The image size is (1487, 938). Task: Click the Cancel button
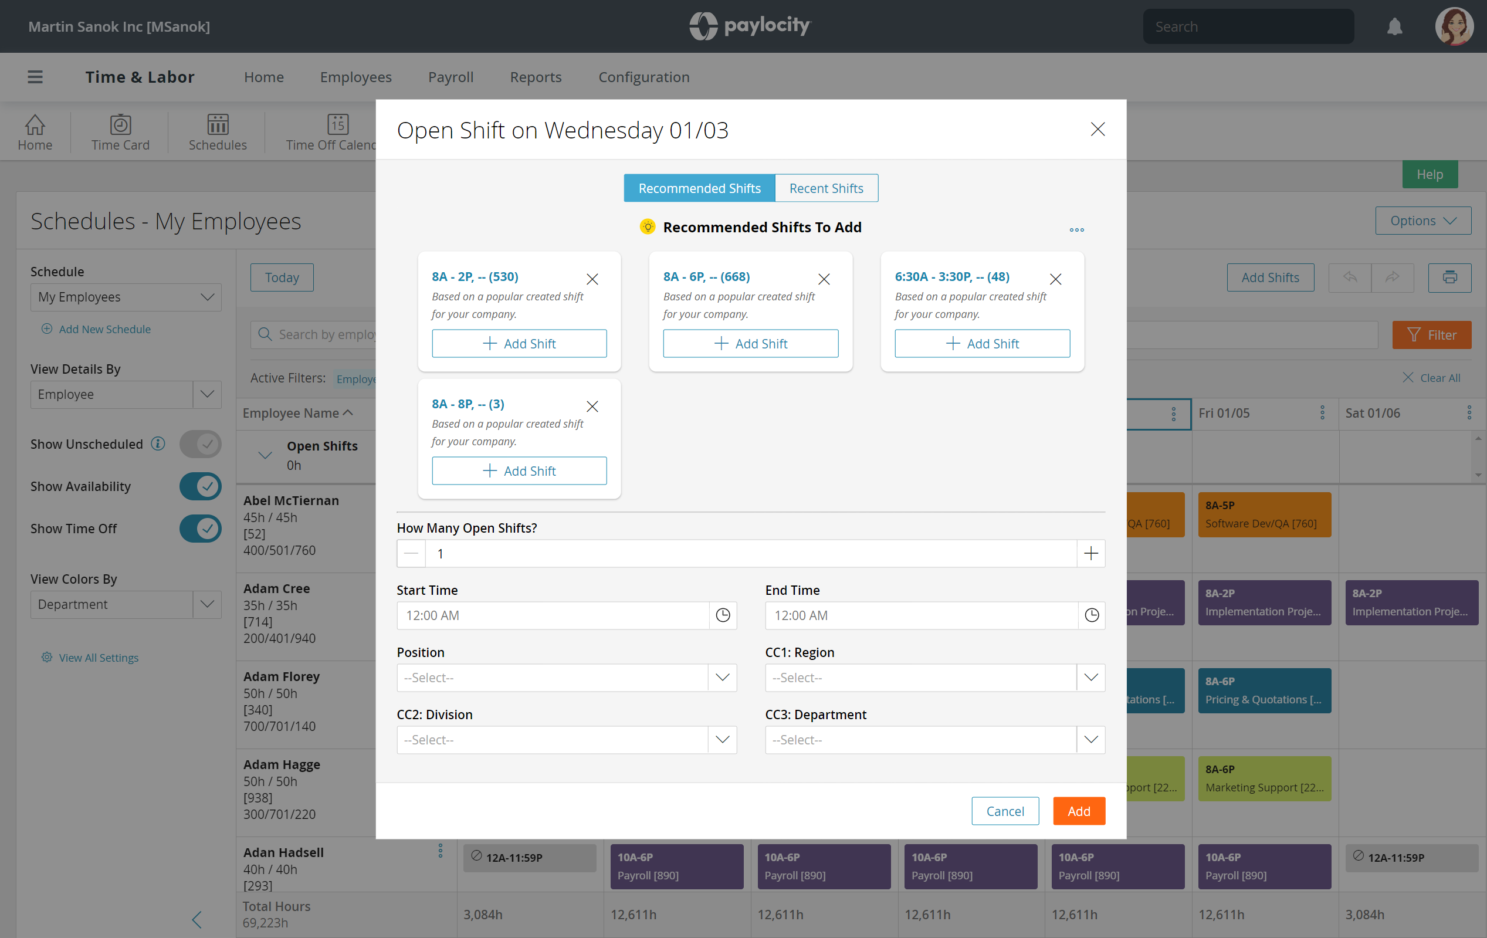point(1005,811)
